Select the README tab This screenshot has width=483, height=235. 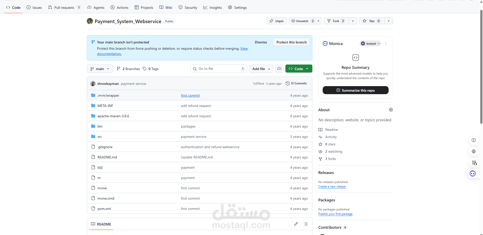(101, 224)
